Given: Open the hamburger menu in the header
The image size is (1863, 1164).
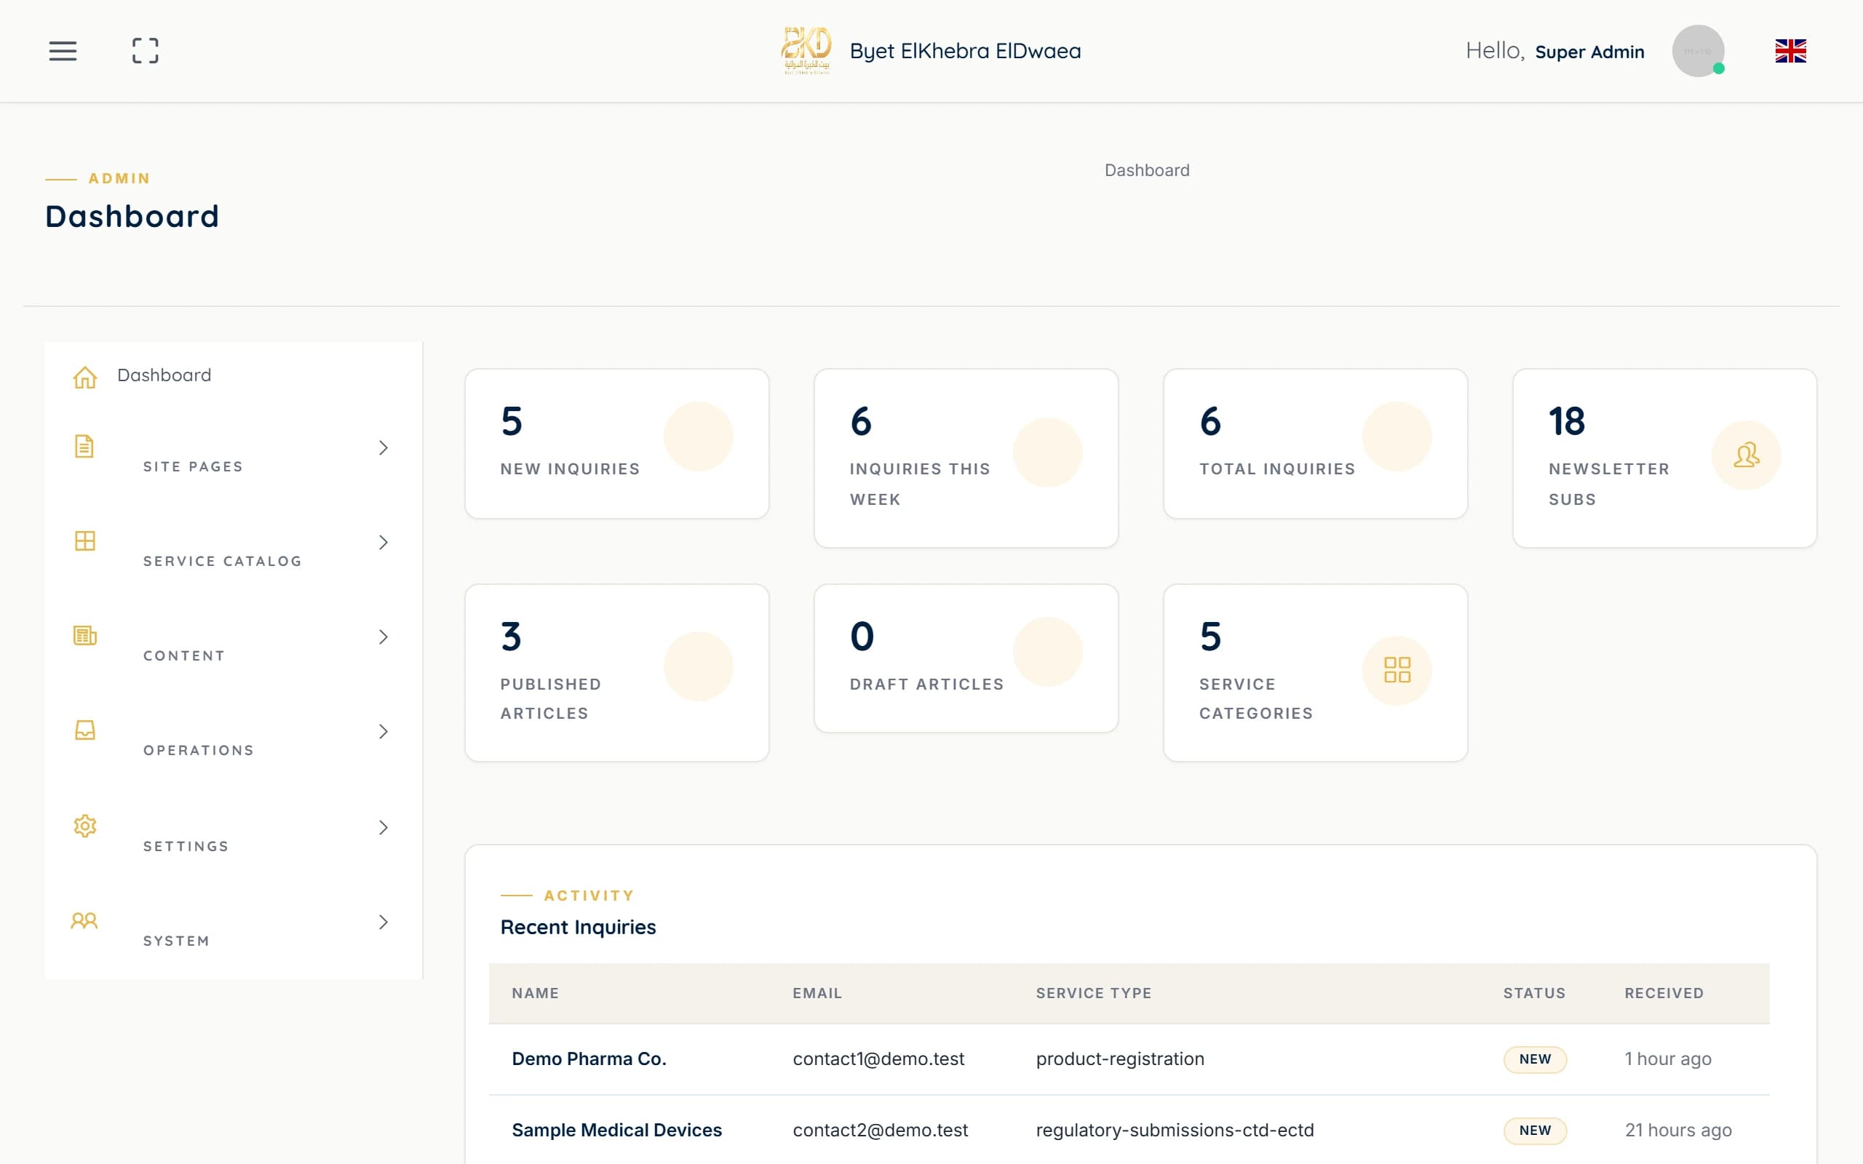Looking at the screenshot, I should point(63,51).
